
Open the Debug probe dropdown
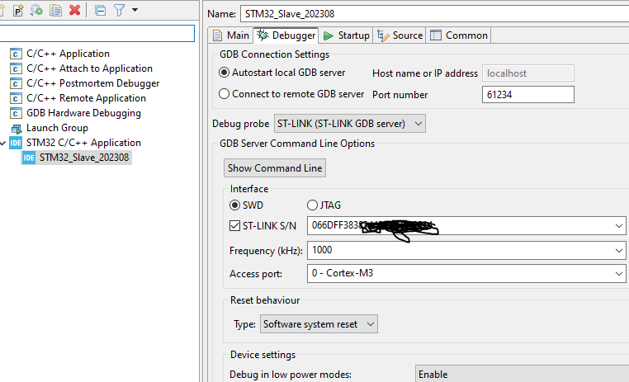coord(350,124)
